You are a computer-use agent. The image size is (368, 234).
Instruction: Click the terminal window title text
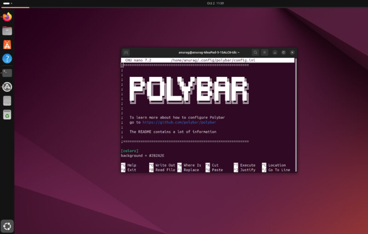(x=209, y=52)
